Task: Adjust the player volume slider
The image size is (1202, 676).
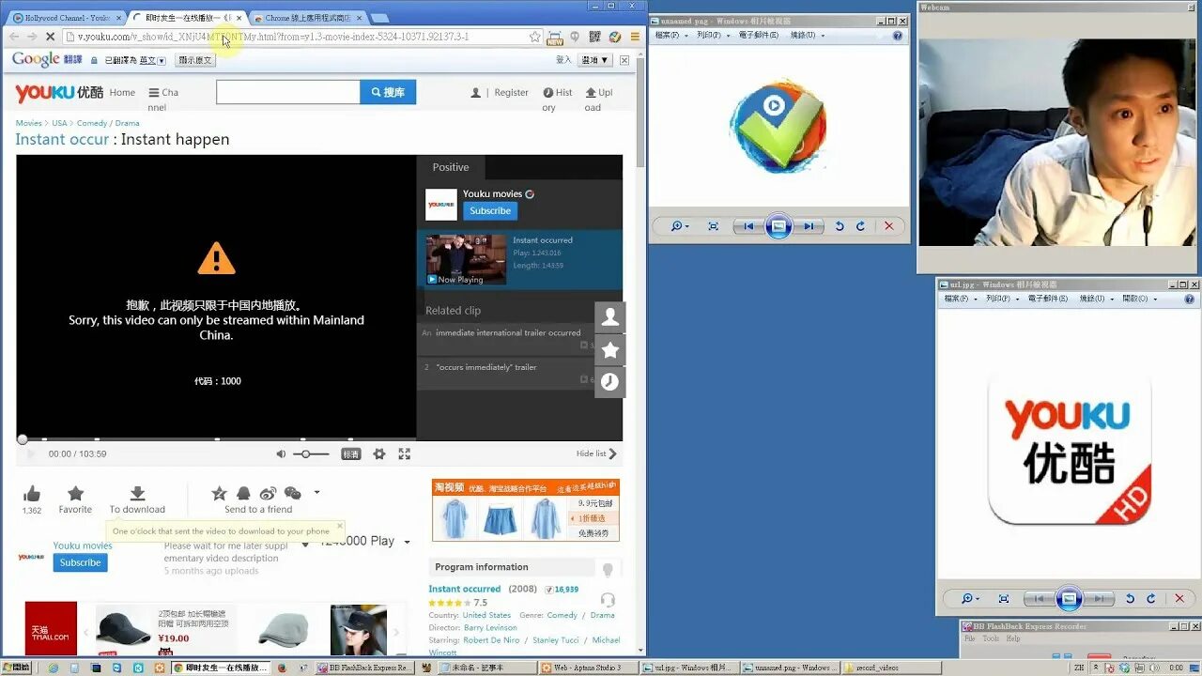Action: click(311, 453)
